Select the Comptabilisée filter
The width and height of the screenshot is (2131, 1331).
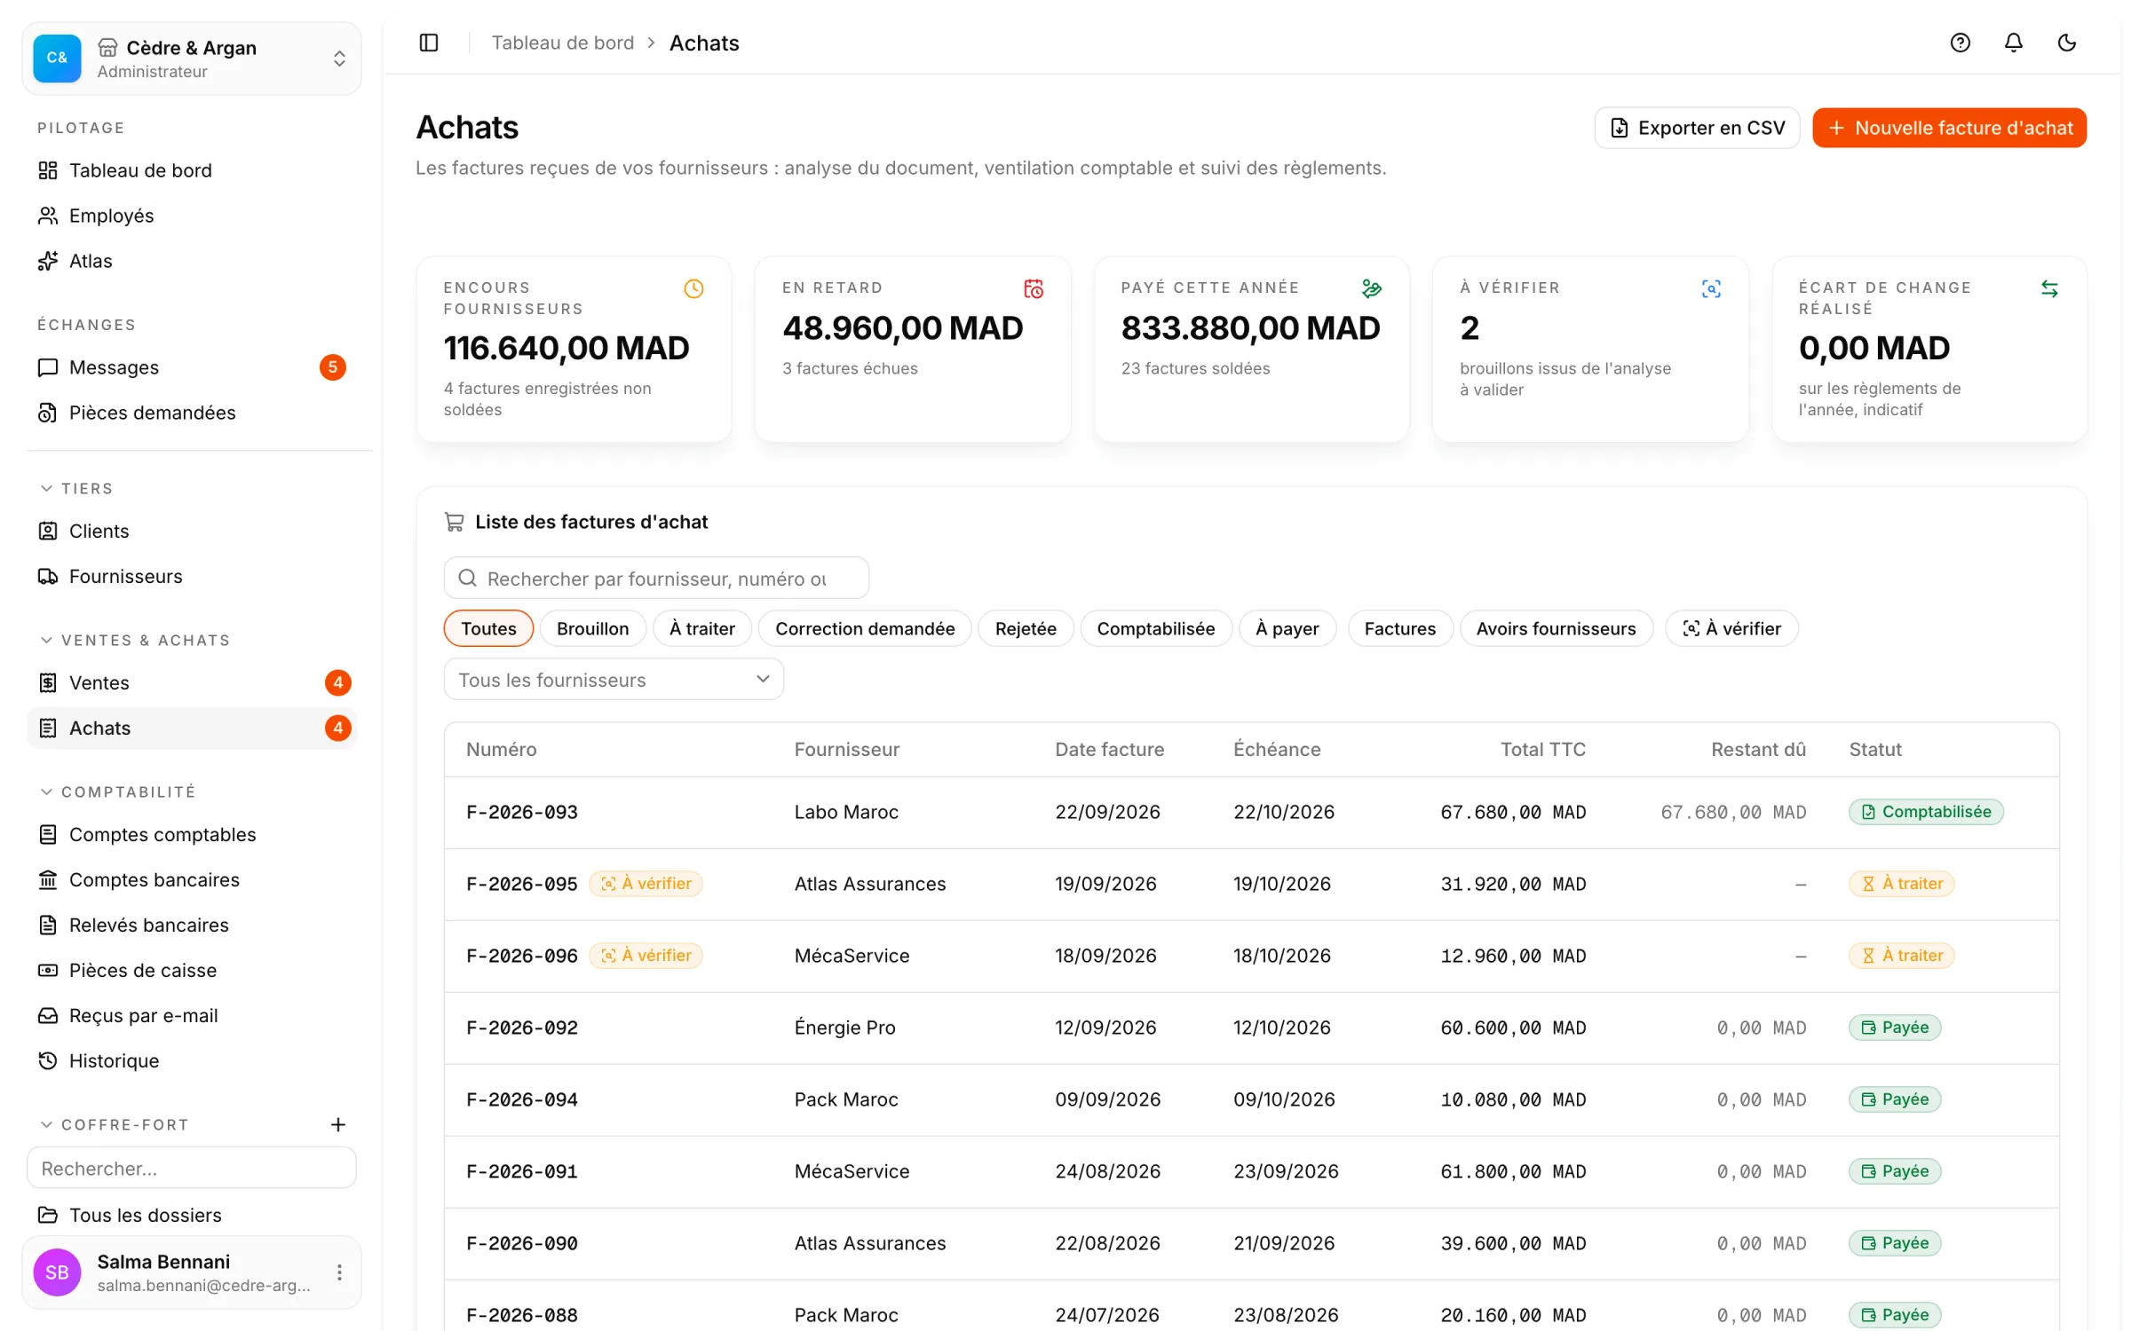click(x=1155, y=628)
